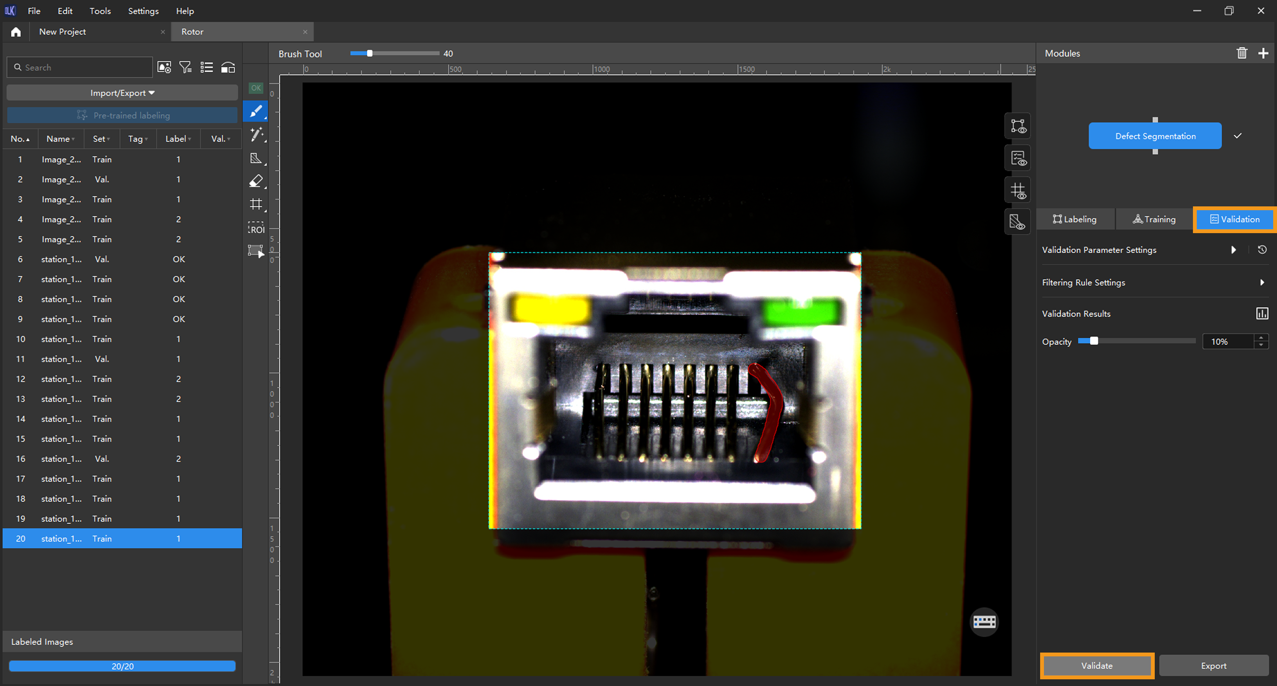Screen dimensions: 1277x686
Task: Select image row number 6
Action: coord(122,259)
